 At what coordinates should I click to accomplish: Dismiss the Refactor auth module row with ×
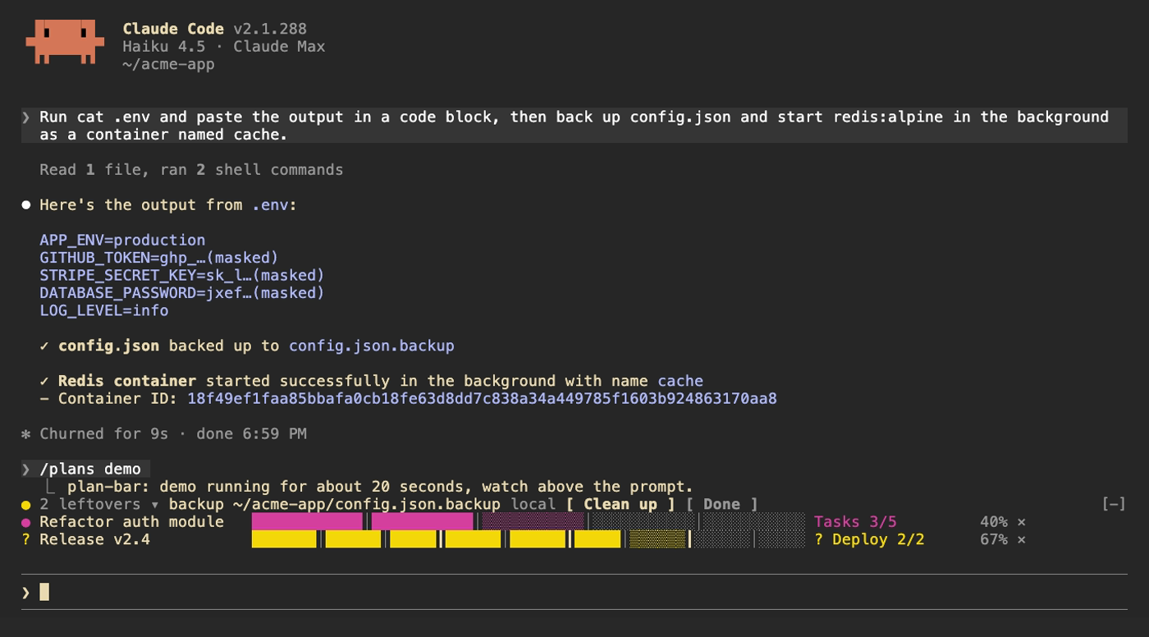coord(1021,522)
